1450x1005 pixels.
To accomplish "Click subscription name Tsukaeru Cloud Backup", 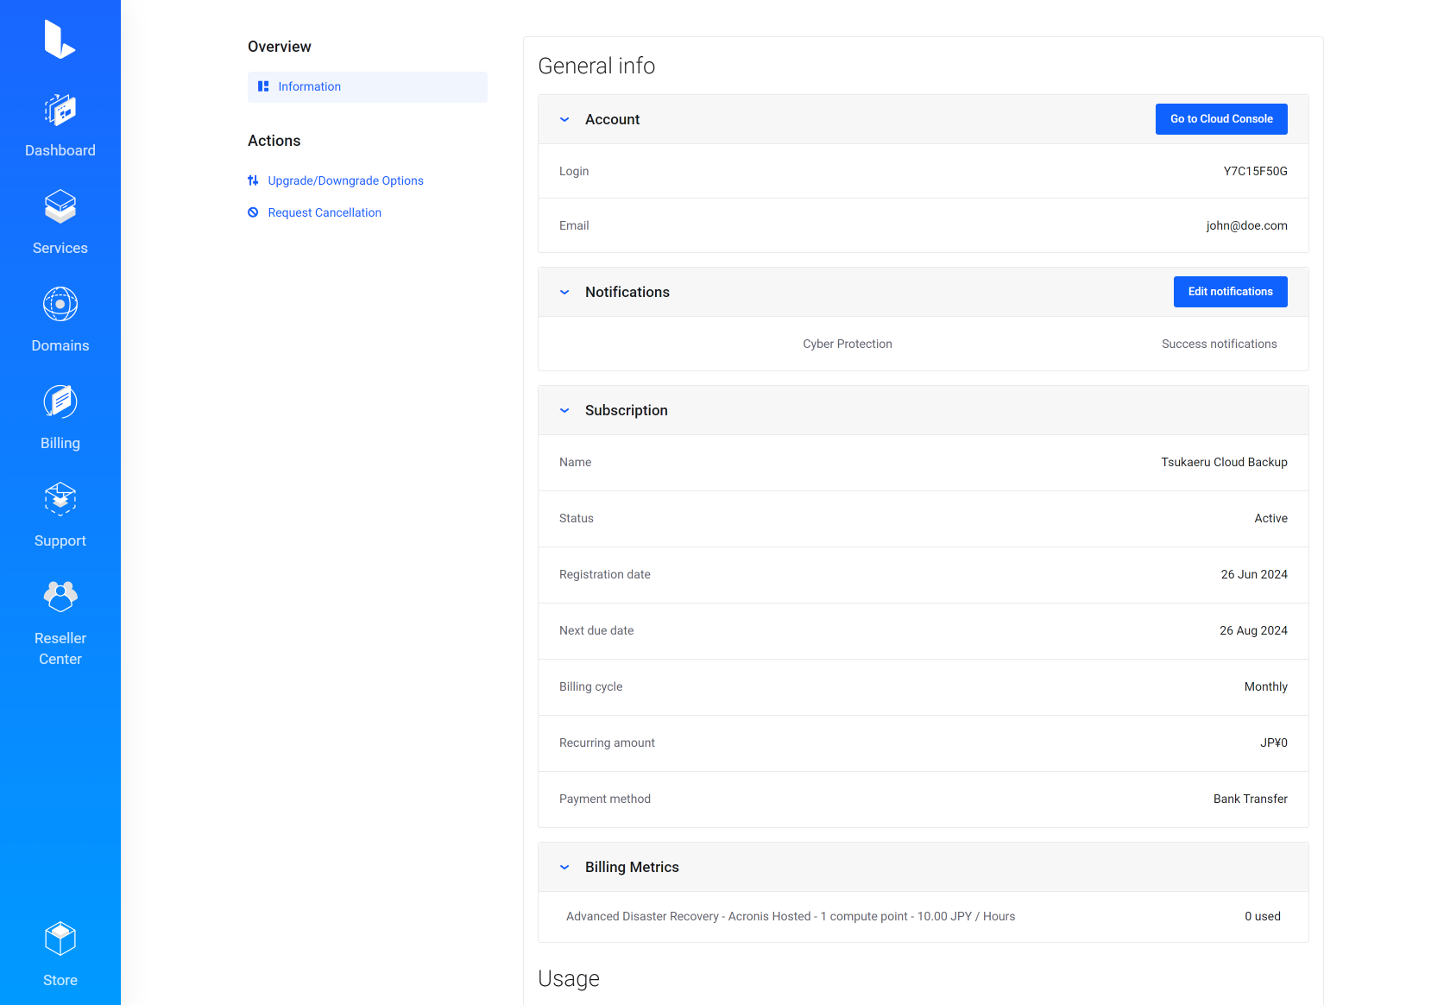I will coord(1224,462).
